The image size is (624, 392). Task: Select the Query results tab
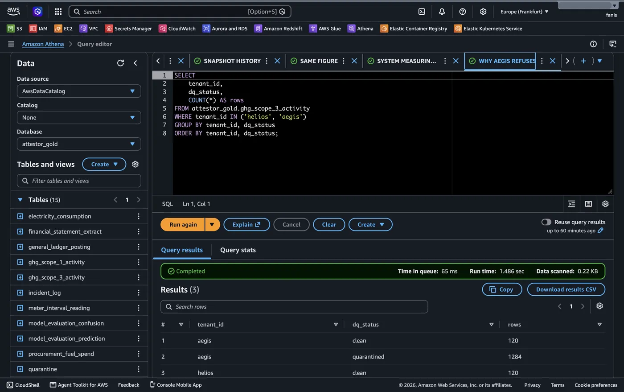(182, 250)
